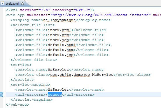
Task: Click the selected text 'coucou'
Action: (55, 95)
